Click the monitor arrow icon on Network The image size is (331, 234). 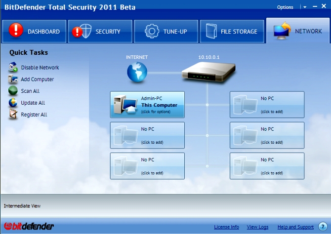click(x=282, y=31)
